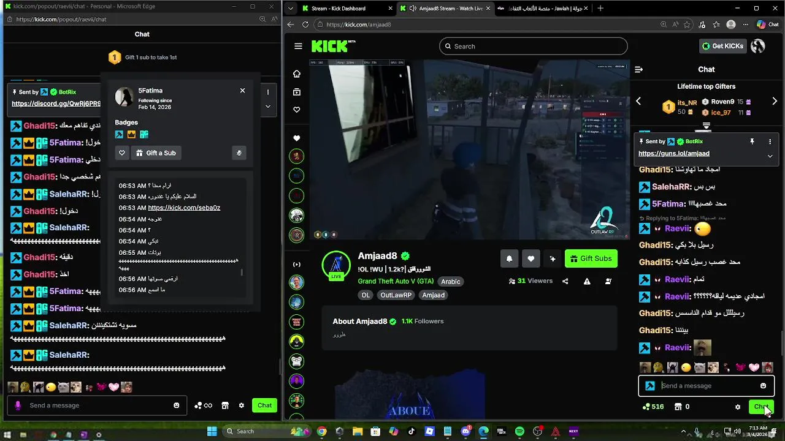Open Following heart outline in Kick sidebar

[297, 110]
